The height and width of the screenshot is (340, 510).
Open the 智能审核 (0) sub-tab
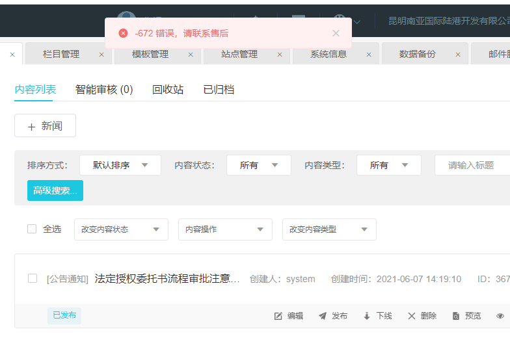pyautogui.click(x=104, y=90)
